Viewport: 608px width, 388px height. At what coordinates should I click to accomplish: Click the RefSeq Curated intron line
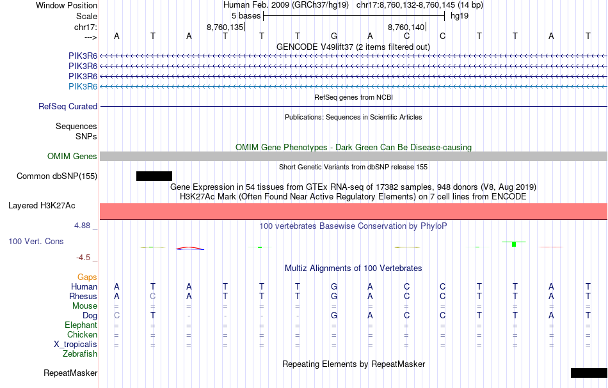coord(354,107)
